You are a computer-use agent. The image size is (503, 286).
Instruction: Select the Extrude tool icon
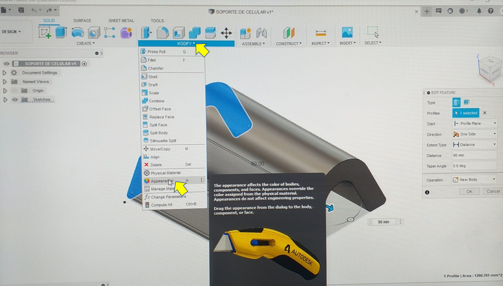[x=60, y=33]
